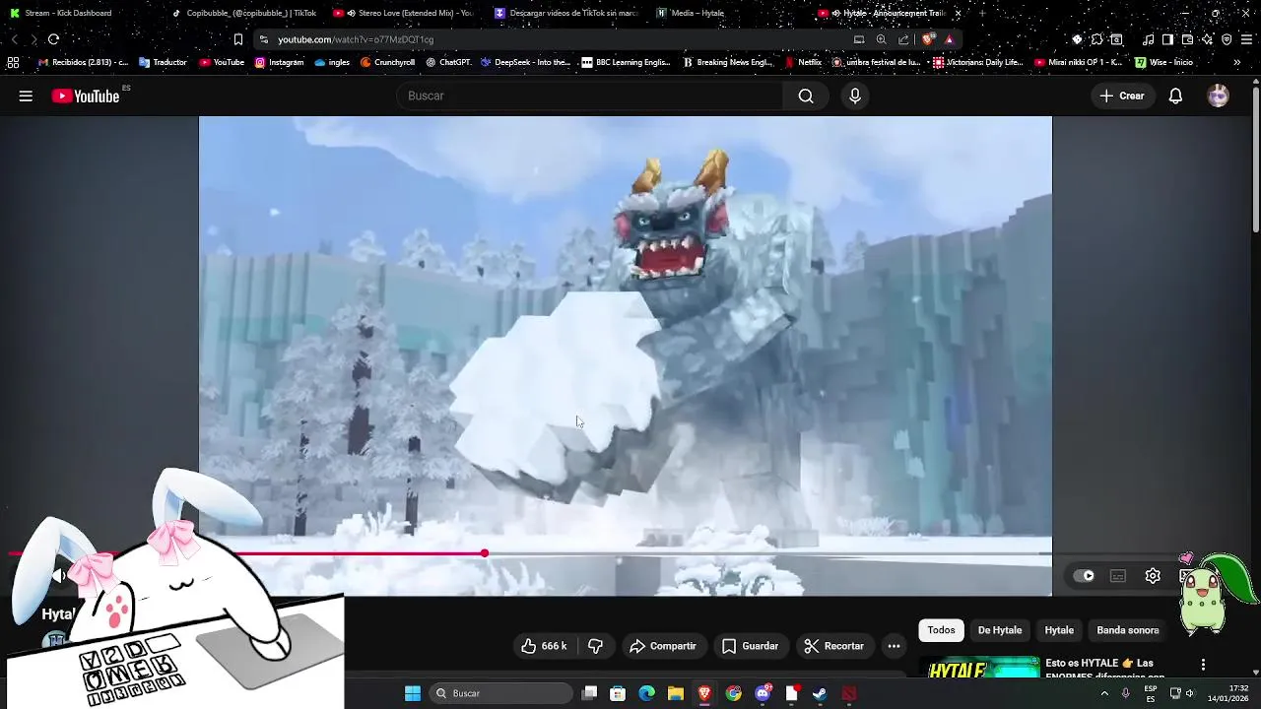This screenshot has width=1261, height=709.
Task: Open options menu for 'Esto es HYTALE' video
Action: coord(1203,665)
